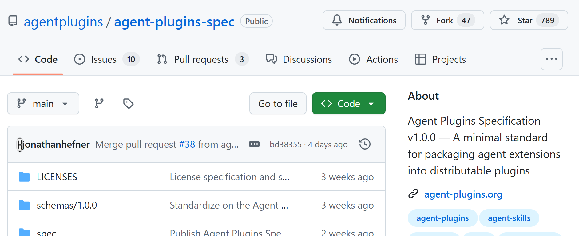
Task: View all branches via the branch icon
Action: pos(99,103)
